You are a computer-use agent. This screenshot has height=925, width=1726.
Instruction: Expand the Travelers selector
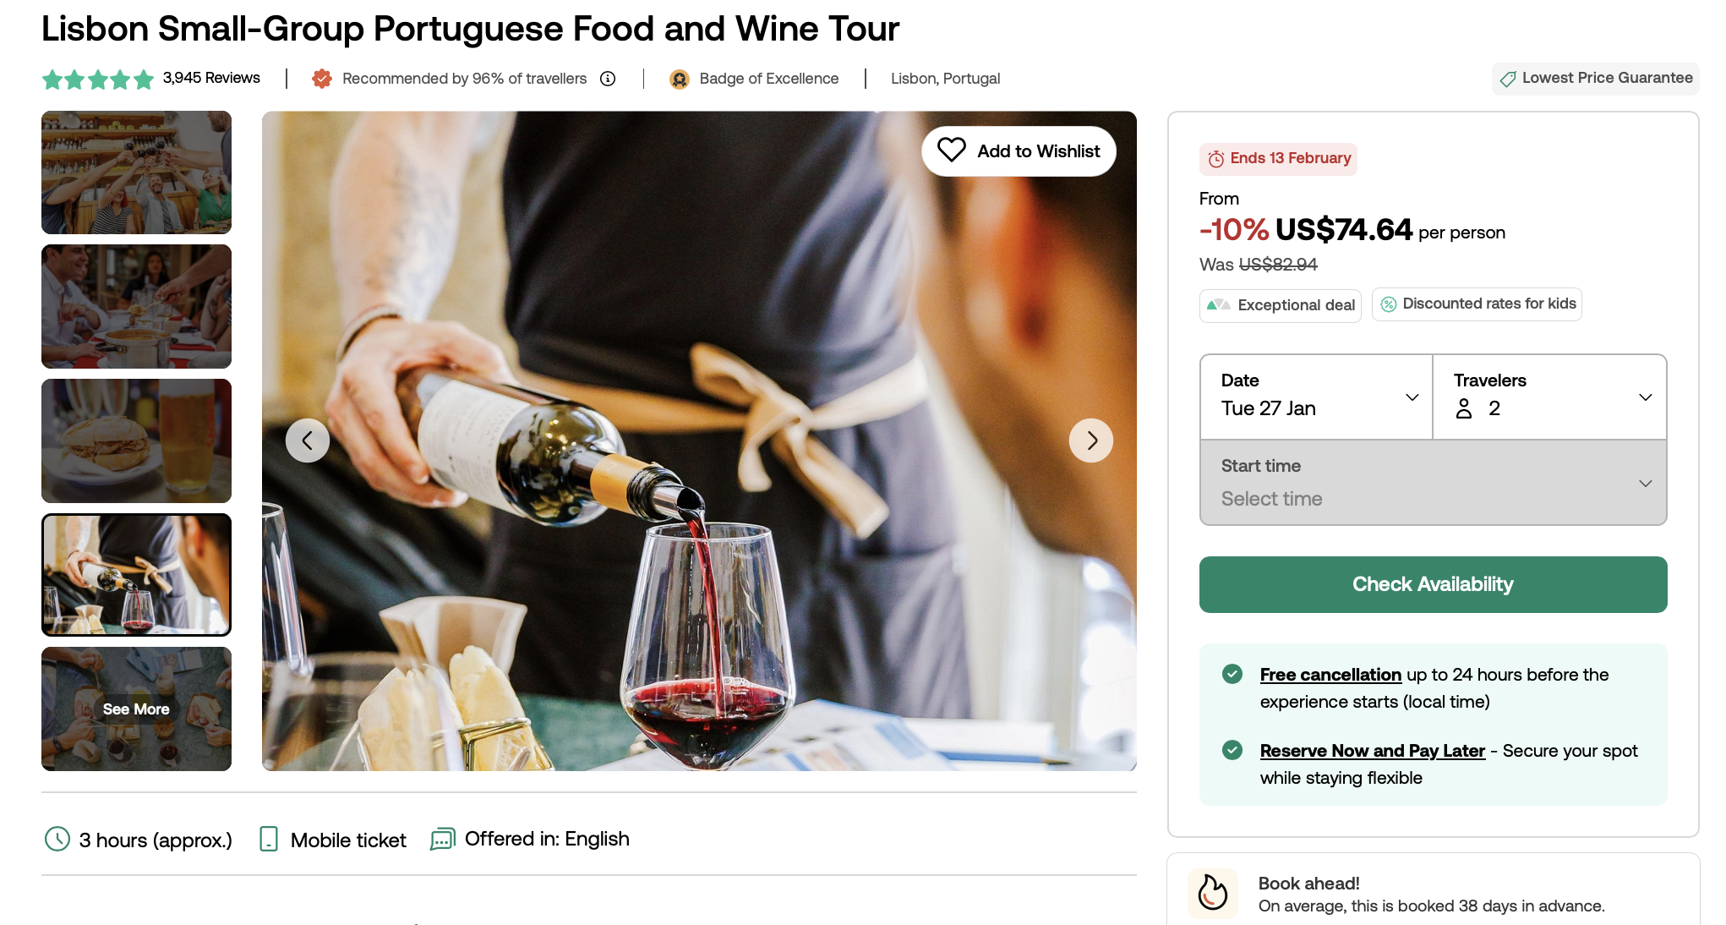(x=1550, y=397)
